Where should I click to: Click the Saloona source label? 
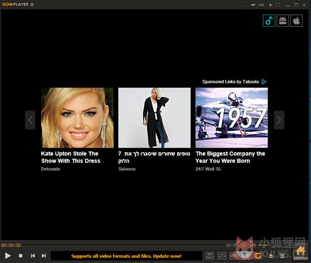(127, 169)
